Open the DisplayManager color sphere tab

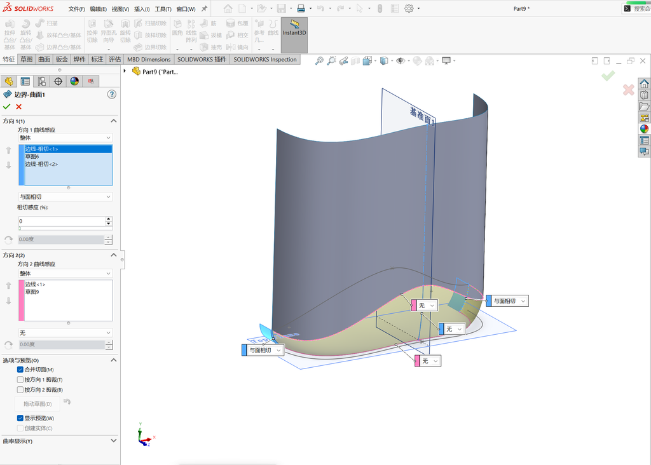[x=74, y=81]
